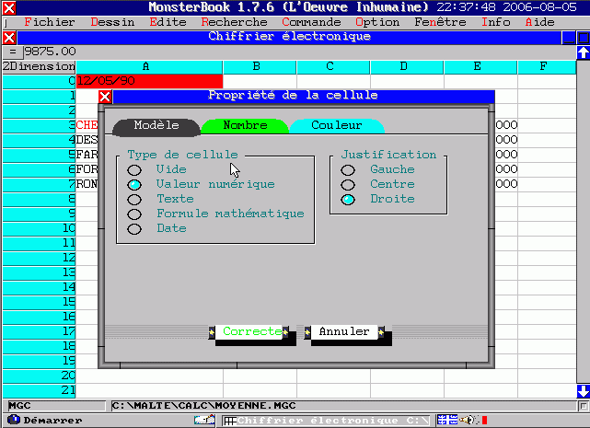Select row 0 header
Viewport: 590px width, 428px height.
[39, 81]
